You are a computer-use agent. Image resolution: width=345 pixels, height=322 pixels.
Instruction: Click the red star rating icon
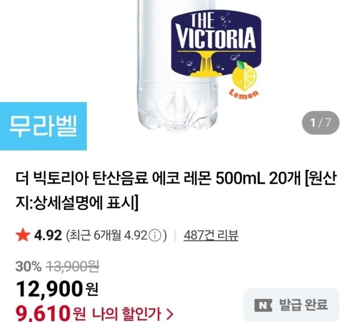click(x=23, y=235)
